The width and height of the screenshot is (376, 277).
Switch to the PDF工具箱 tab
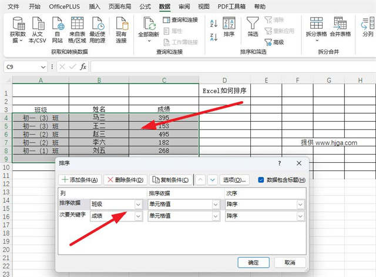(x=231, y=6)
